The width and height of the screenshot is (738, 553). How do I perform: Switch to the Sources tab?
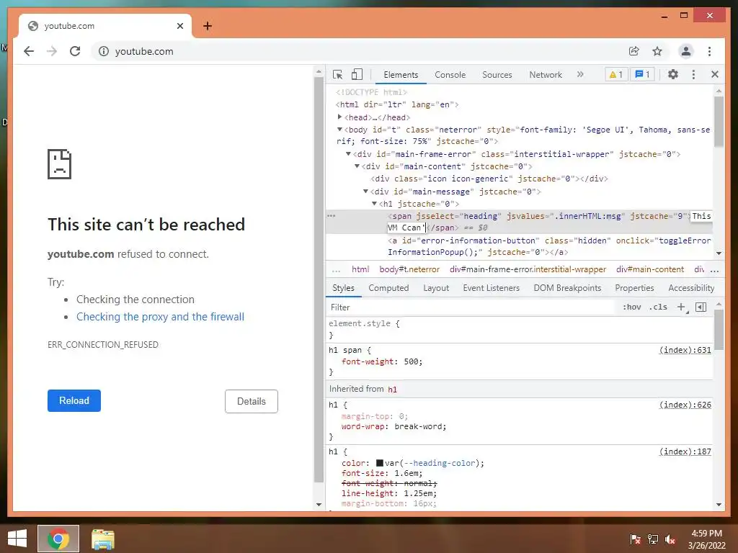coord(497,75)
